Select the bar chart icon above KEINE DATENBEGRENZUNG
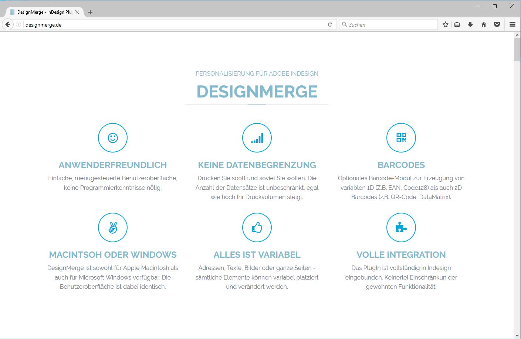This screenshot has width=521, height=339. pyautogui.click(x=257, y=137)
